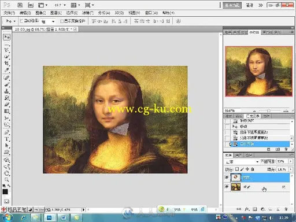Adjust the Navigator zoom slider
Image resolution: width=296 pixels, height=222 pixels.
click(x=269, y=110)
